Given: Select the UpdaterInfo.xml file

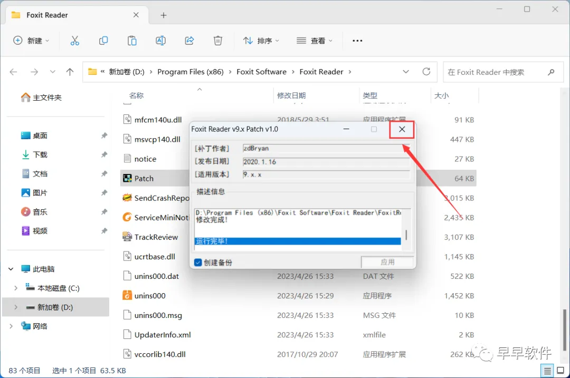Looking at the screenshot, I should pos(162,335).
